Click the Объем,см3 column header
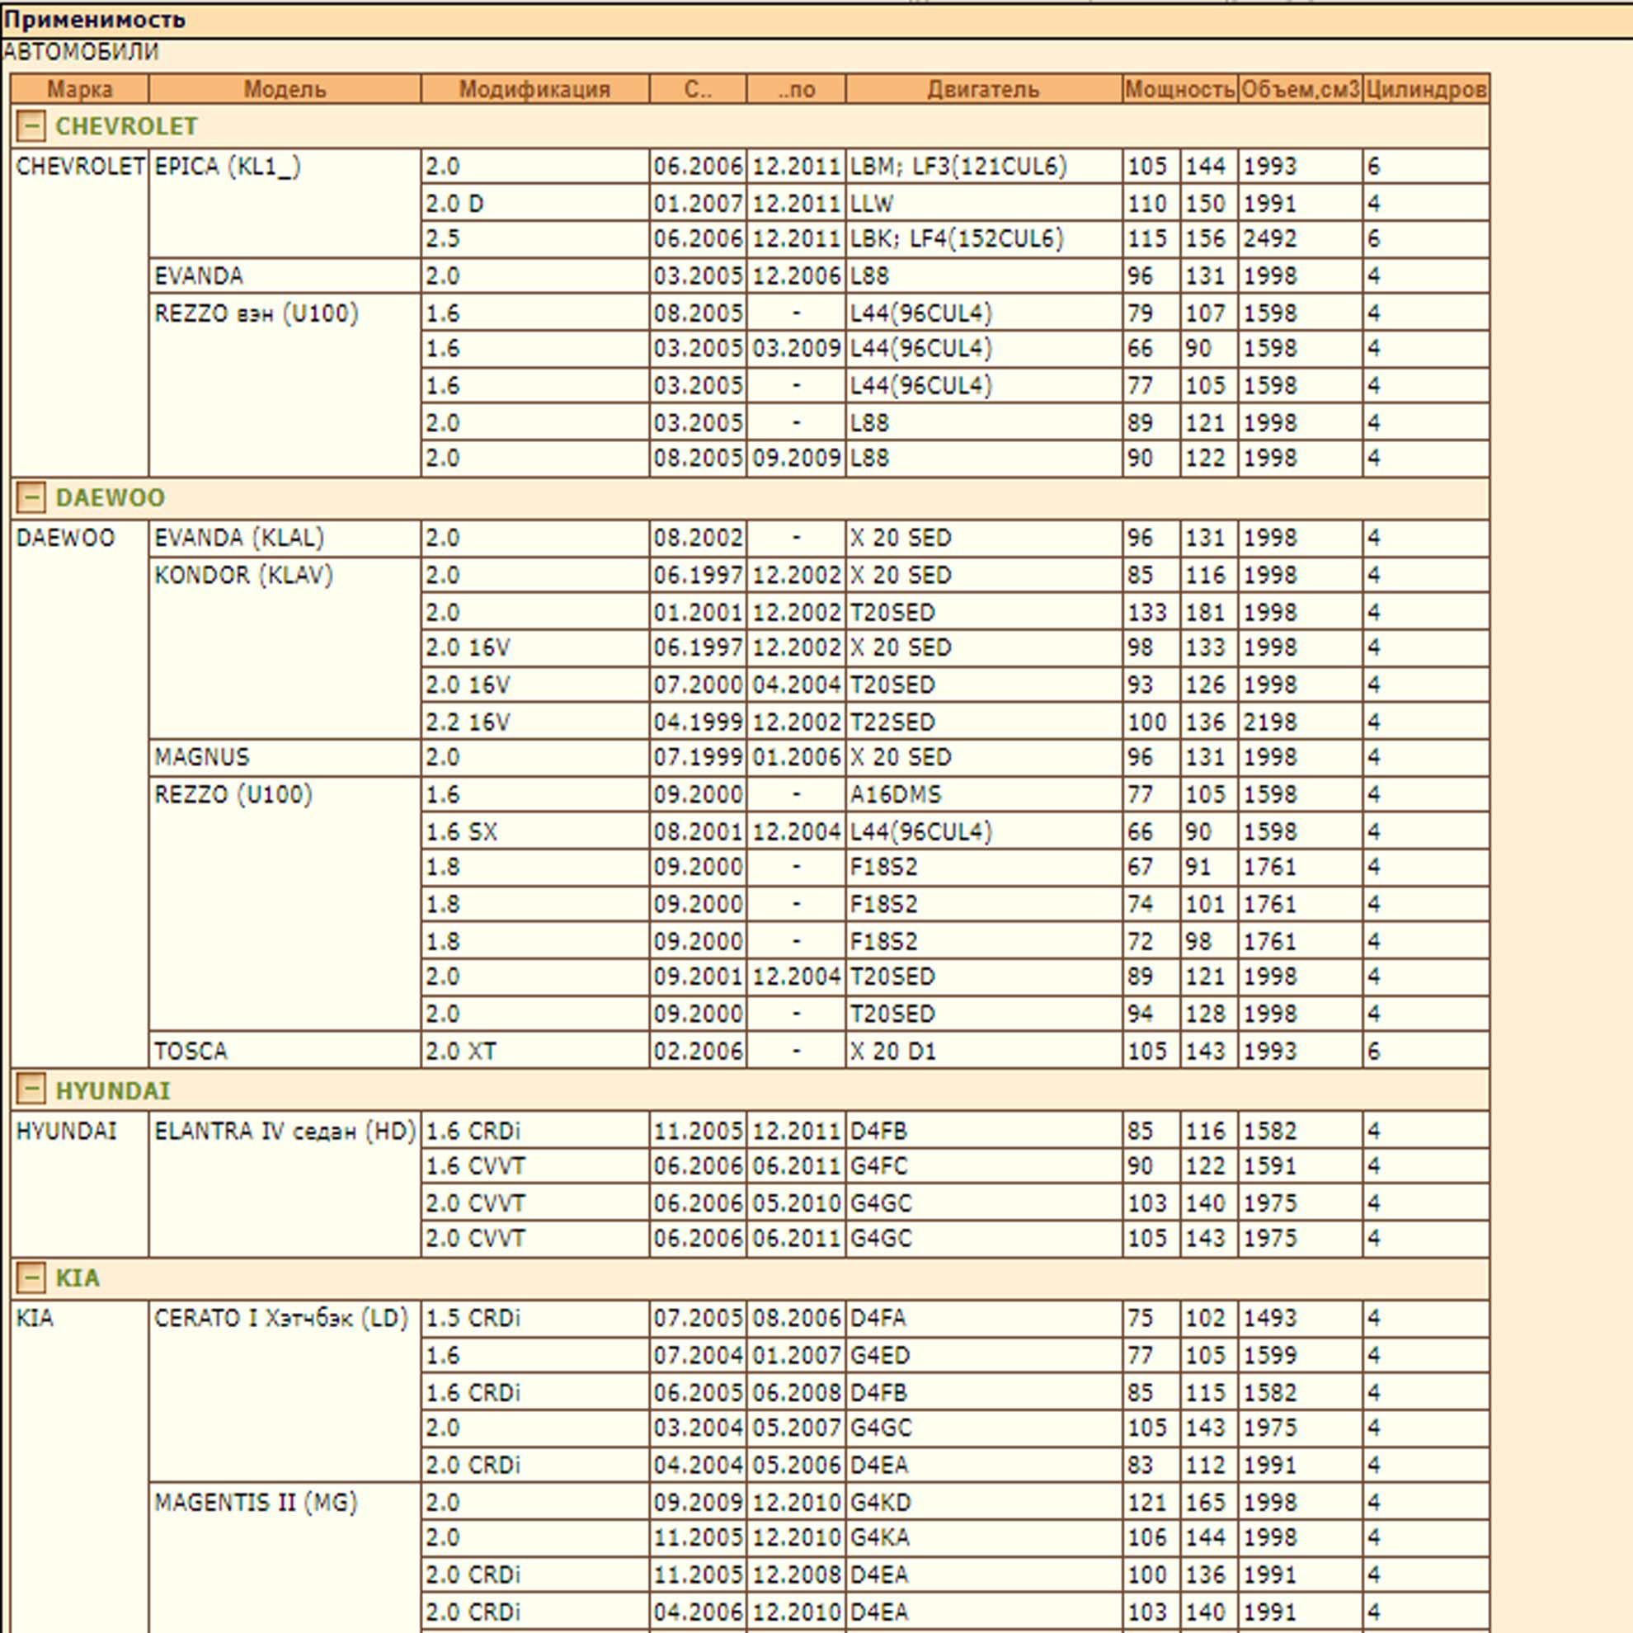1633x1633 pixels. [1300, 89]
